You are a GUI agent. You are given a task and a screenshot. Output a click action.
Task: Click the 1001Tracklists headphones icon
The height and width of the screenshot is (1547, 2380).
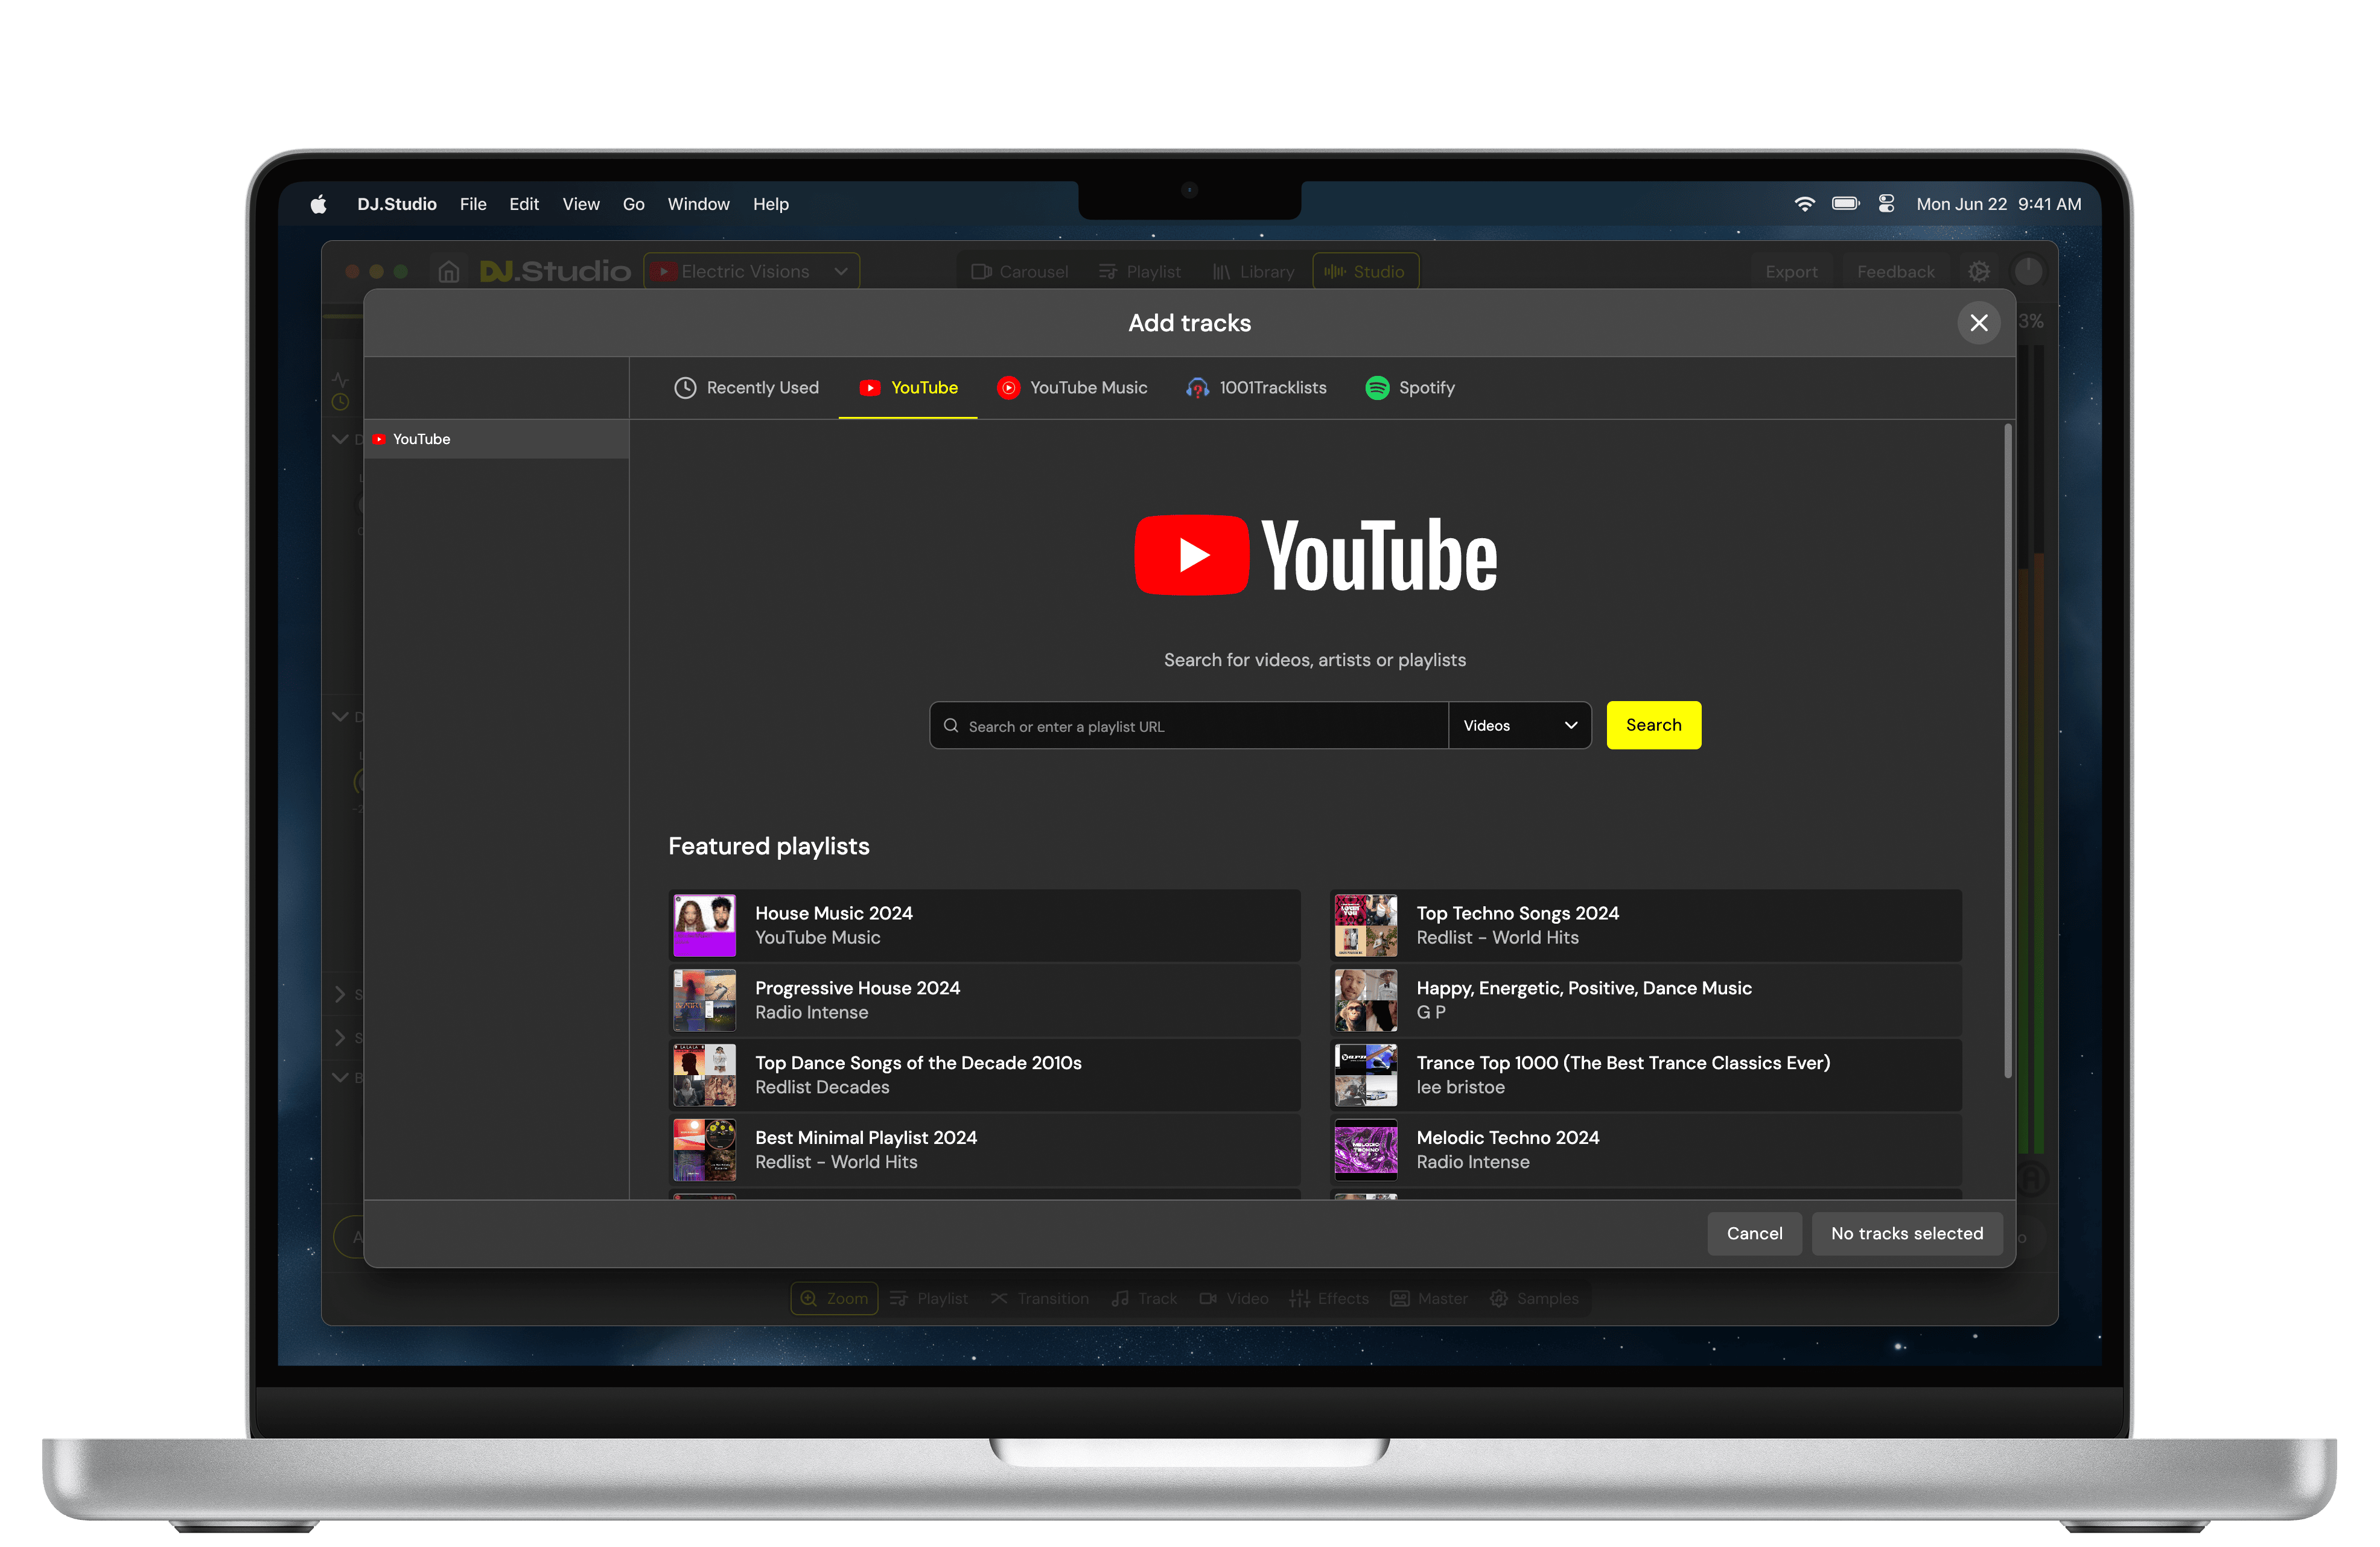1197,388
